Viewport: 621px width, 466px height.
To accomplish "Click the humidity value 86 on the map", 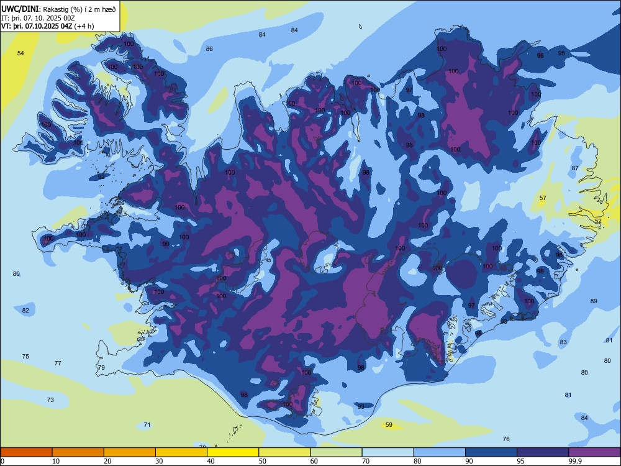I will click(x=209, y=48).
